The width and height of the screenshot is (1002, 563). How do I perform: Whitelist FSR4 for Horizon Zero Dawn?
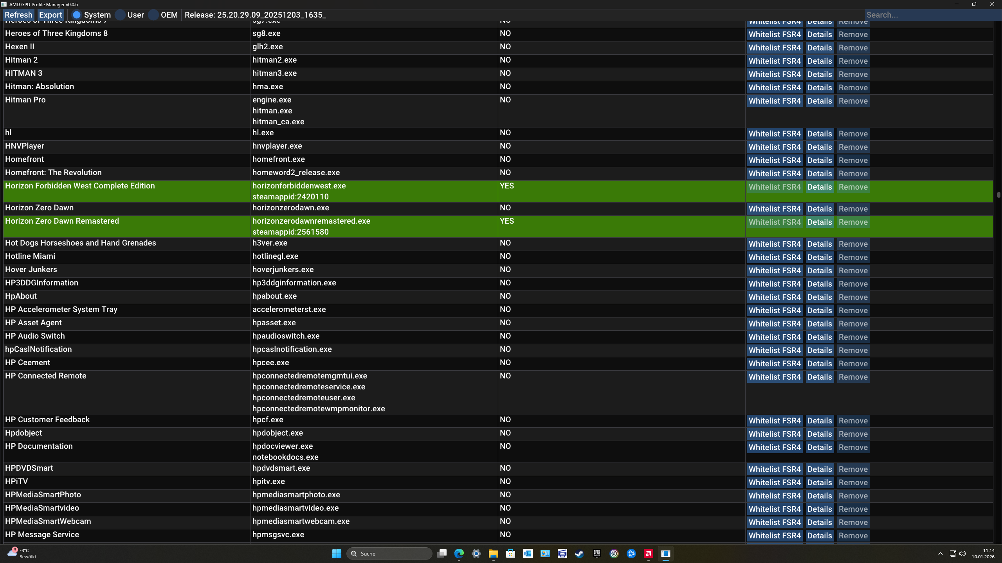(x=775, y=209)
